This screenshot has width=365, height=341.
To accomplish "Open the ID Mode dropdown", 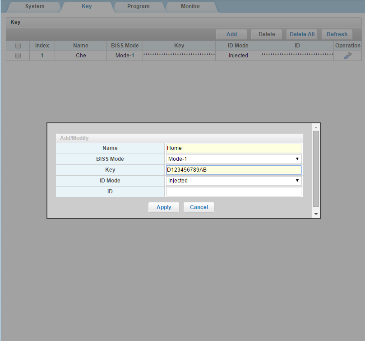I will click(234, 181).
